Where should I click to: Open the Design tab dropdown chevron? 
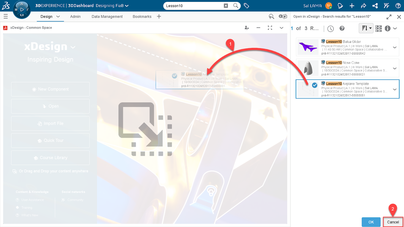pyautogui.click(x=58, y=17)
